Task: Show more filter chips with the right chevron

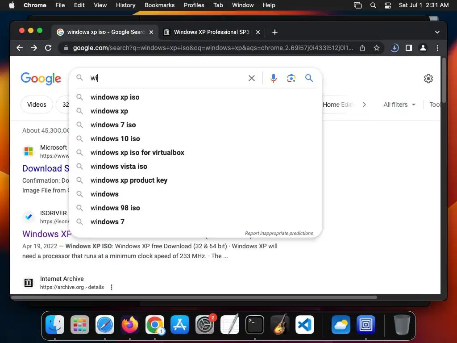Action: [364, 105]
